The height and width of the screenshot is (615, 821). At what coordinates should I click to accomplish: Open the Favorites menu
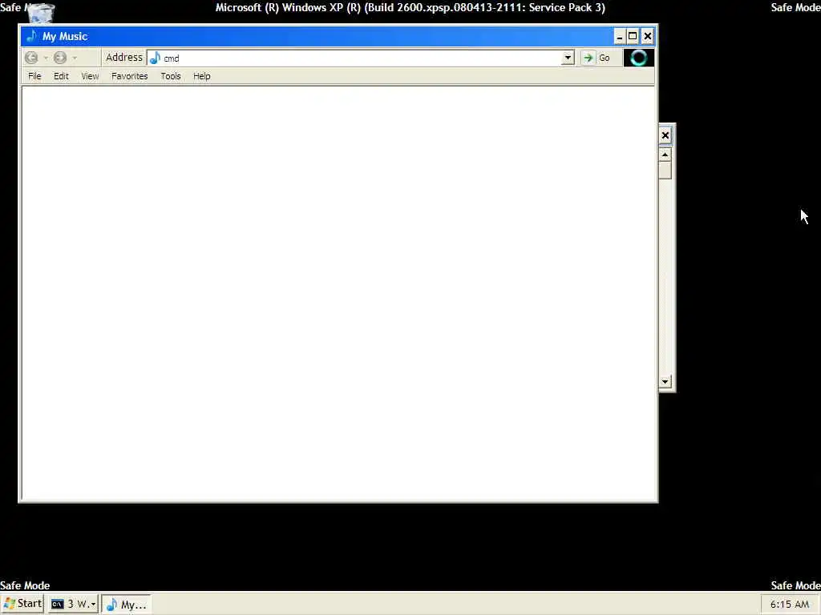tap(129, 76)
